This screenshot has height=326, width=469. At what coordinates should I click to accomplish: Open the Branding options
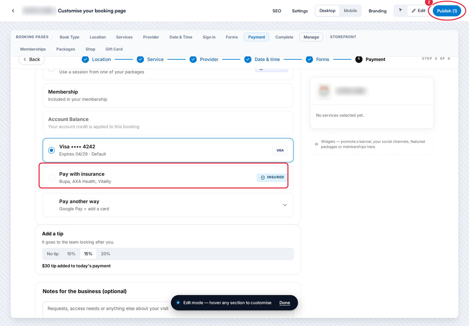(377, 11)
